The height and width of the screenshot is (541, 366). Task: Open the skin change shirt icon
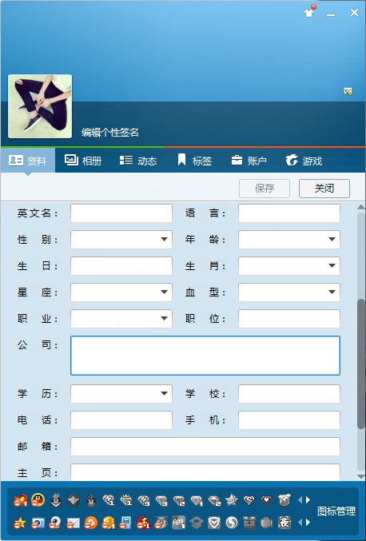click(309, 13)
